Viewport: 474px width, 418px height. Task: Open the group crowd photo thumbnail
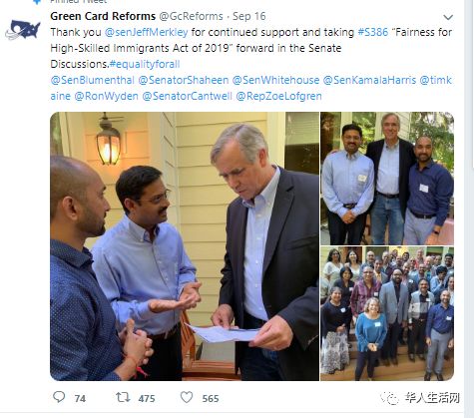coord(387,313)
